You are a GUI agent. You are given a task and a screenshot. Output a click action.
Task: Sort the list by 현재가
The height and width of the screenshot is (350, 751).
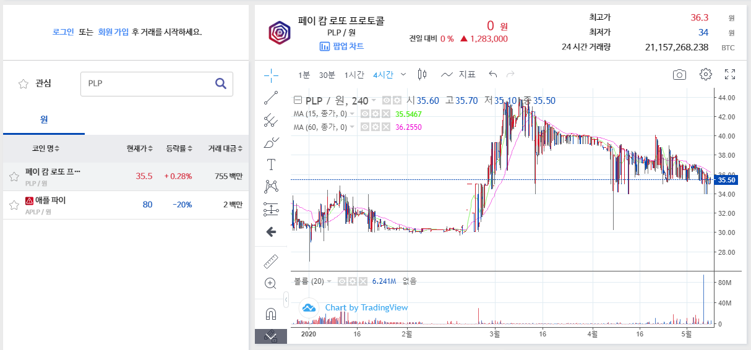click(x=140, y=149)
